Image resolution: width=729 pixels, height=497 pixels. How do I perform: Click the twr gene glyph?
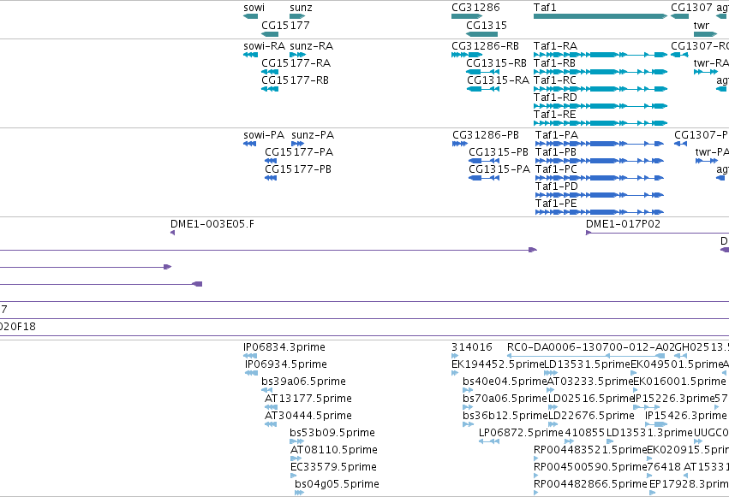click(705, 34)
